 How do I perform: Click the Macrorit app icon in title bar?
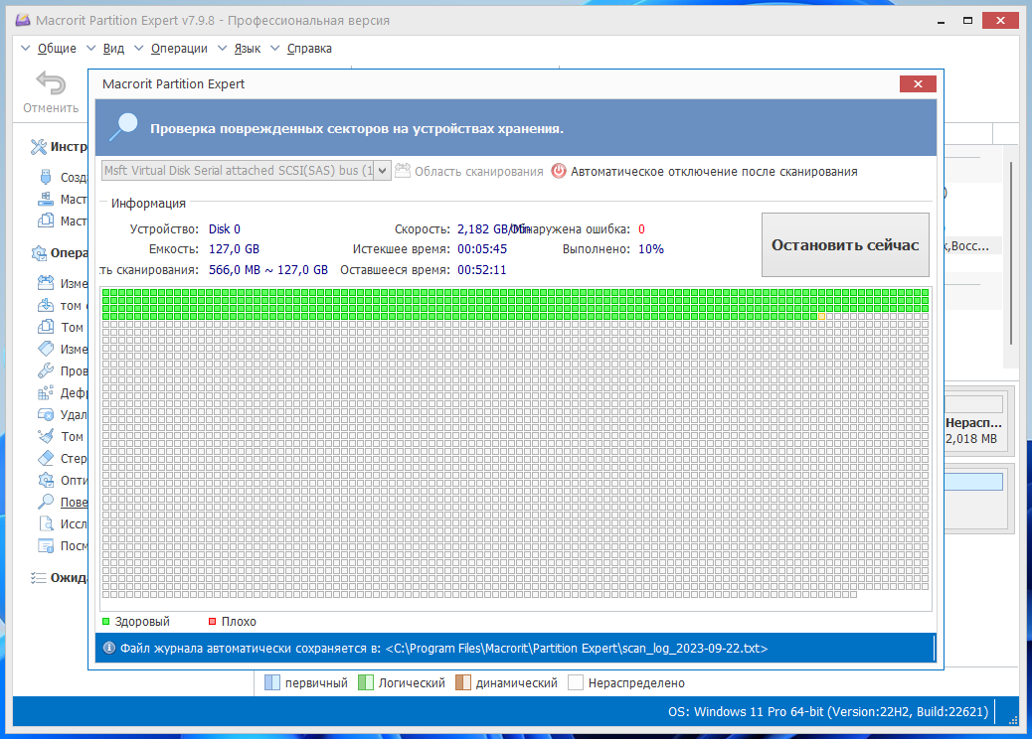[23, 20]
